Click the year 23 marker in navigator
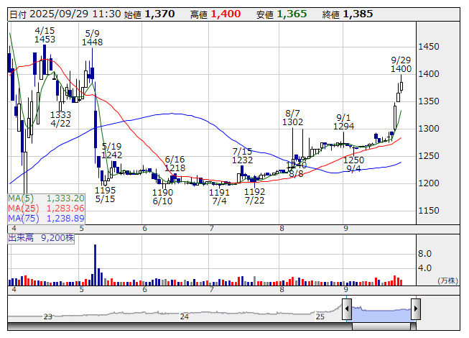The width and height of the screenshot is (469, 338). [x=48, y=316]
